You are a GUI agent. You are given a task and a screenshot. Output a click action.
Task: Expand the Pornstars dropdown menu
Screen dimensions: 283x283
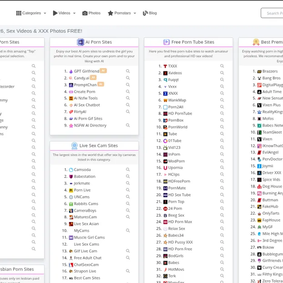click(x=122, y=13)
